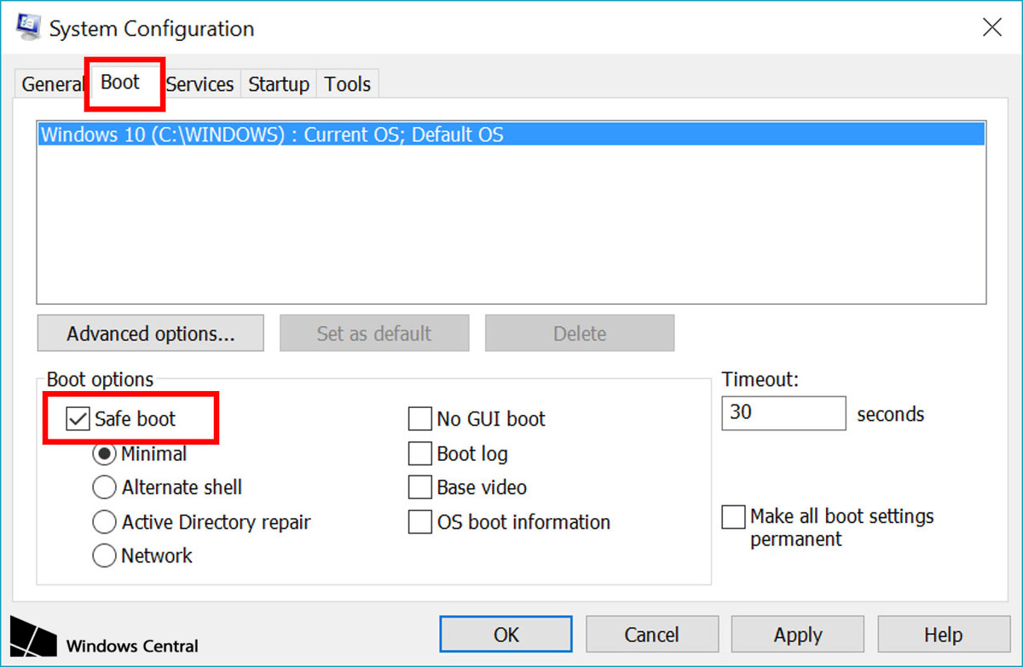Viewport: 1023px width, 667px height.
Task: Select the Network safe boot mode
Action: pyautogui.click(x=104, y=555)
